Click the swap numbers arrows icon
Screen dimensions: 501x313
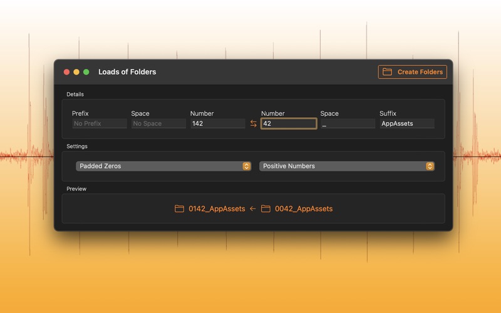[x=254, y=123]
